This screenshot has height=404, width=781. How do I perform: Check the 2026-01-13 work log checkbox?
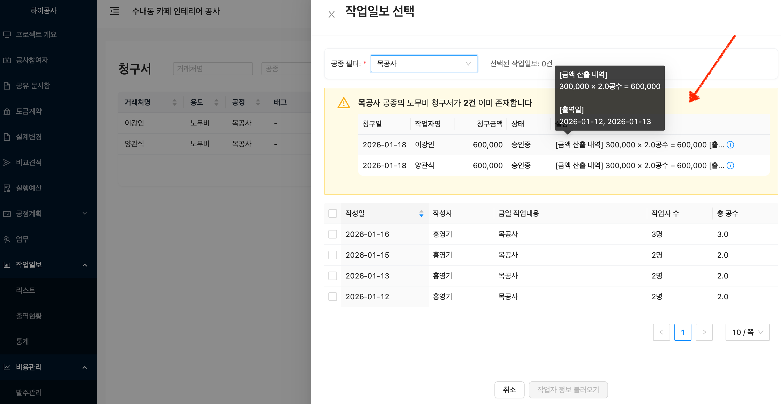[333, 276]
